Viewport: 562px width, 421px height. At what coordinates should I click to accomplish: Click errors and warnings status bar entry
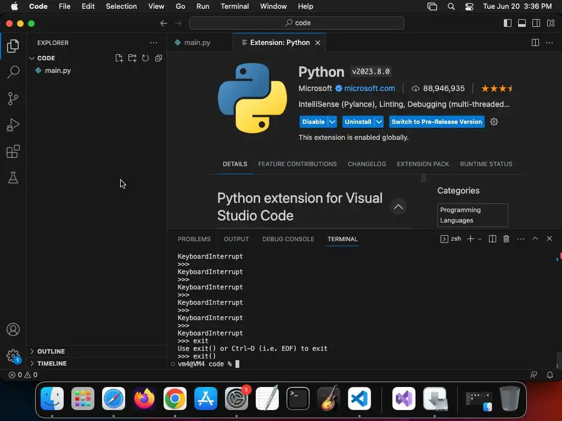(23, 375)
